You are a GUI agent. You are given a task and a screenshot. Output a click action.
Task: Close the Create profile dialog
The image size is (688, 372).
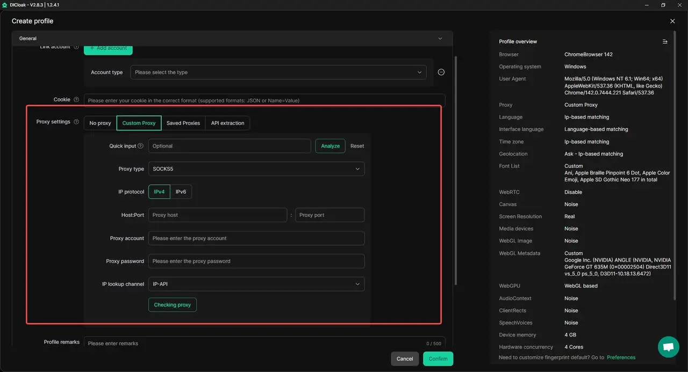pos(672,21)
